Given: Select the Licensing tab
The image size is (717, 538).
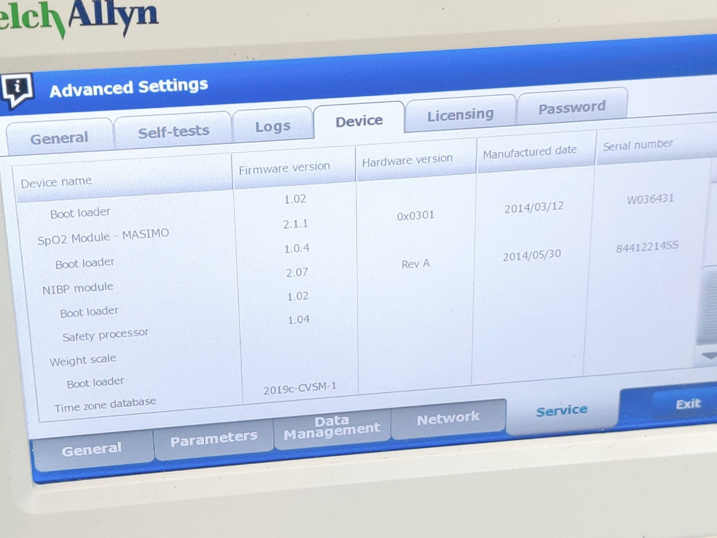Looking at the screenshot, I should tap(460, 115).
